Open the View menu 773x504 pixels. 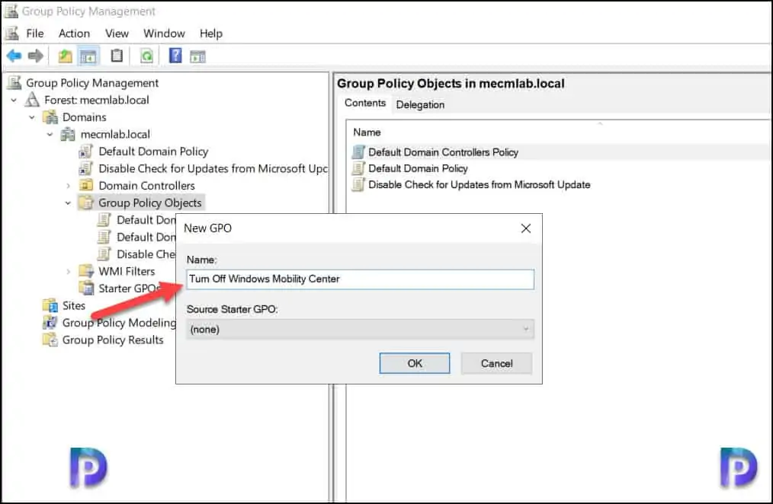(117, 33)
